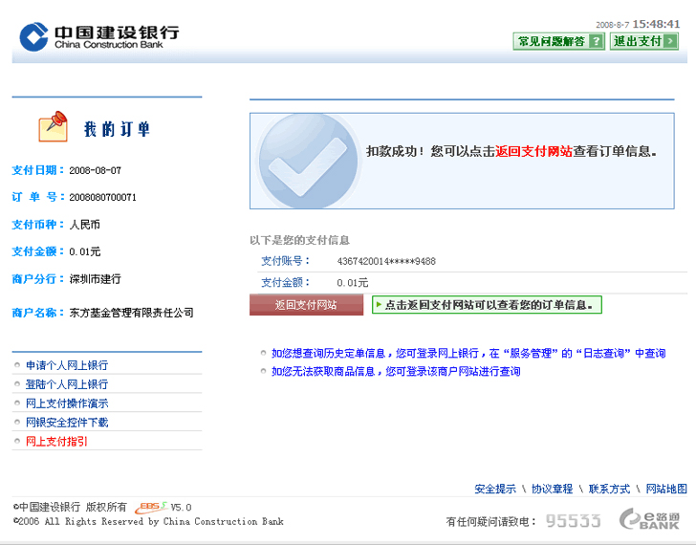Click the copyright line ©2006 All Rights Reserved
Screen dimensions: 696x545
pos(148,521)
